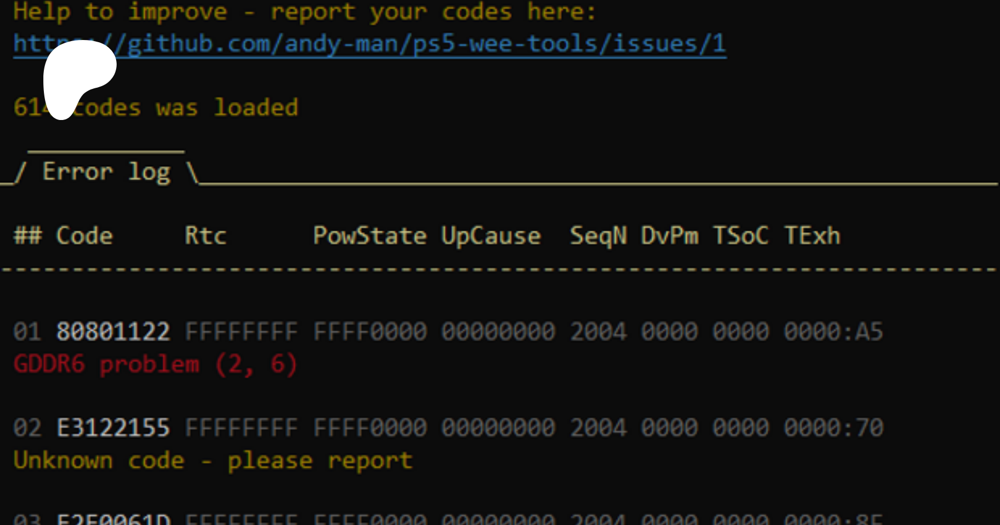Click error code E3122155
1000x525 pixels.
113,428
